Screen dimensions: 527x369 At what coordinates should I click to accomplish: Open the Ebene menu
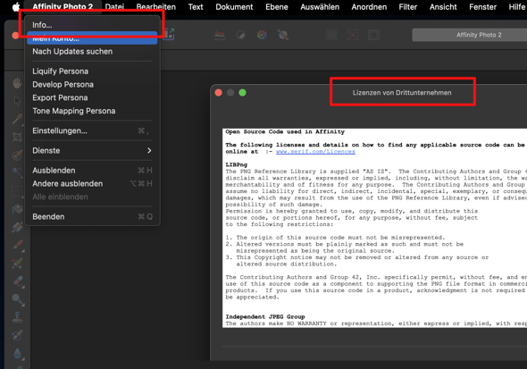tap(277, 7)
